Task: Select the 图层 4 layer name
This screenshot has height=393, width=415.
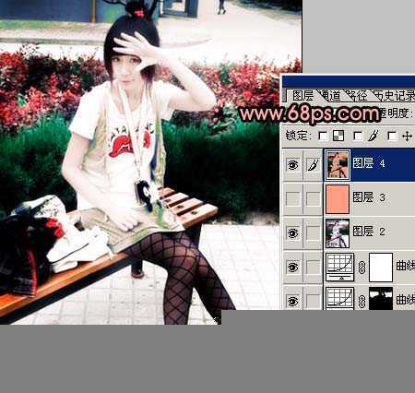Action: [x=369, y=163]
